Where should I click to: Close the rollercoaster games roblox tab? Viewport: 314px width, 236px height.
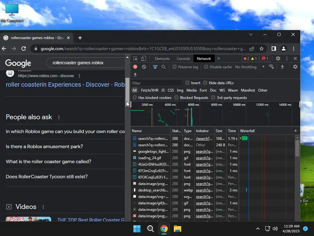click(x=68, y=38)
